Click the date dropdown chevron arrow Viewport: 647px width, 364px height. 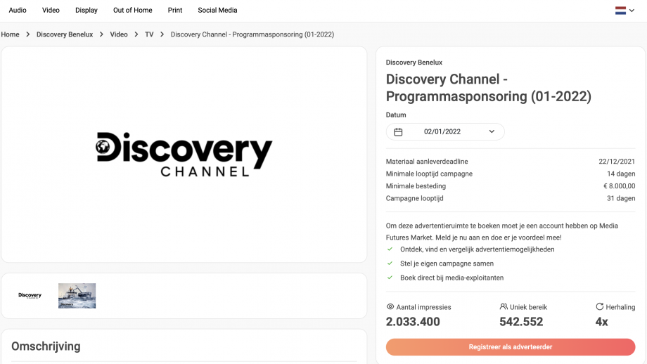pyautogui.click(x=492, y=131)
